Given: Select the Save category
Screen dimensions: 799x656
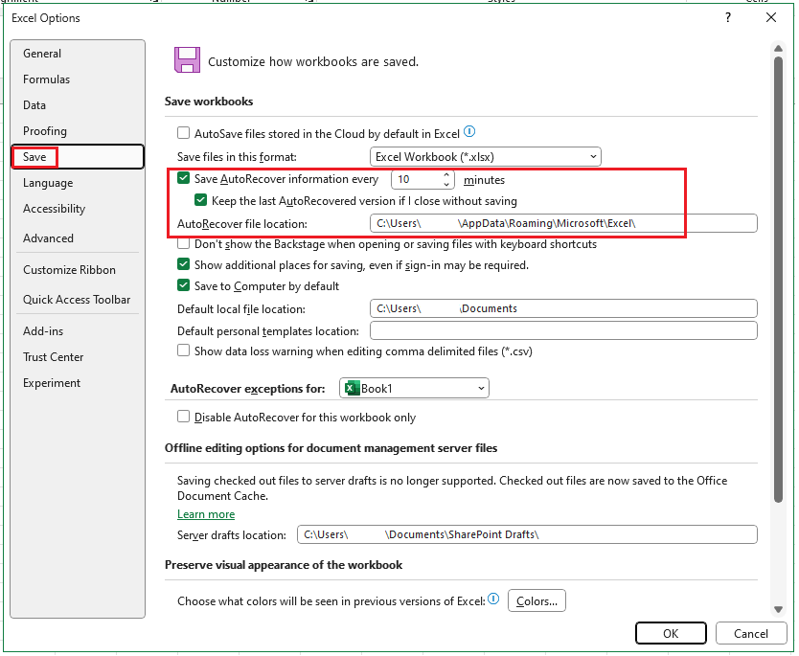Looking at the screenshot, I should 78,157.
